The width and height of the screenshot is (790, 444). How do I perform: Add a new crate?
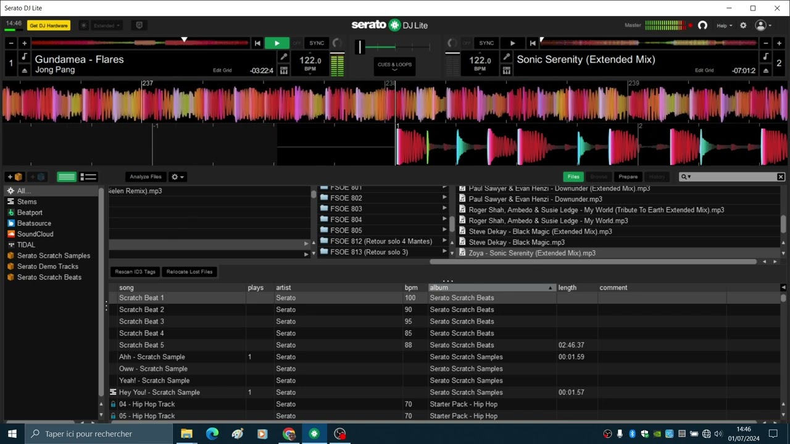tap(15, 177)
